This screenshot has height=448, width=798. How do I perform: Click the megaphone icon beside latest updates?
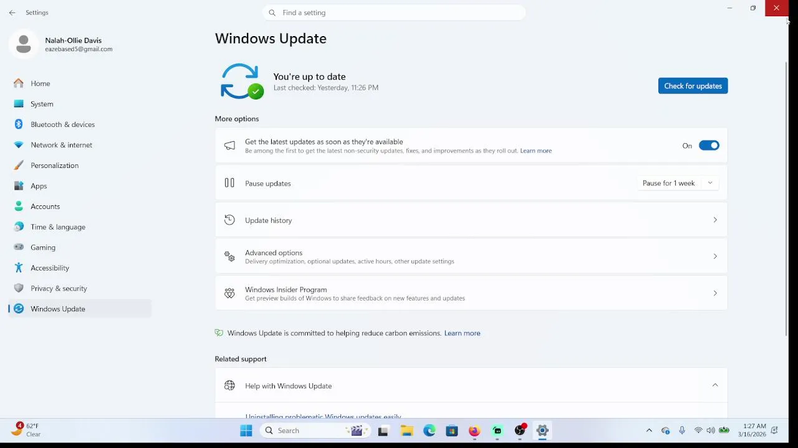click(x=229, y=146)
